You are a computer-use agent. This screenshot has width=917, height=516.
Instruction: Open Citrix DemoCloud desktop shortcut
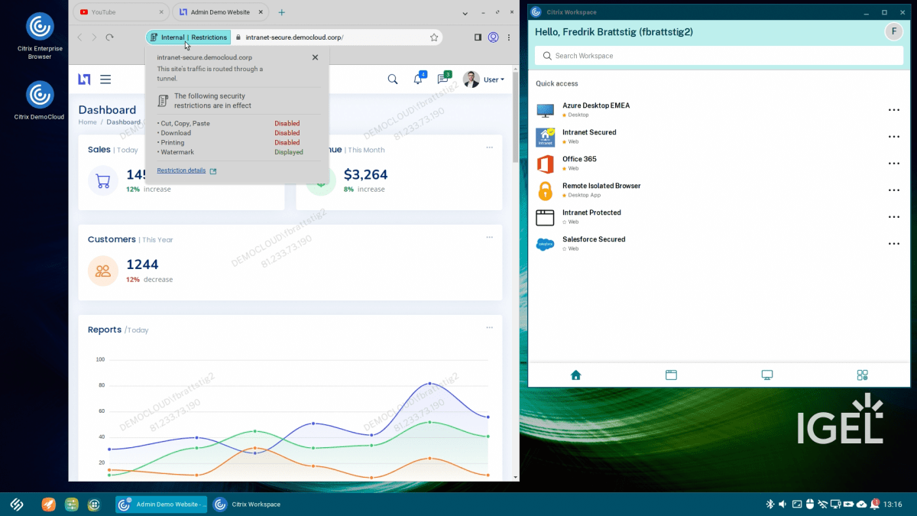click(x=39, y=96)
